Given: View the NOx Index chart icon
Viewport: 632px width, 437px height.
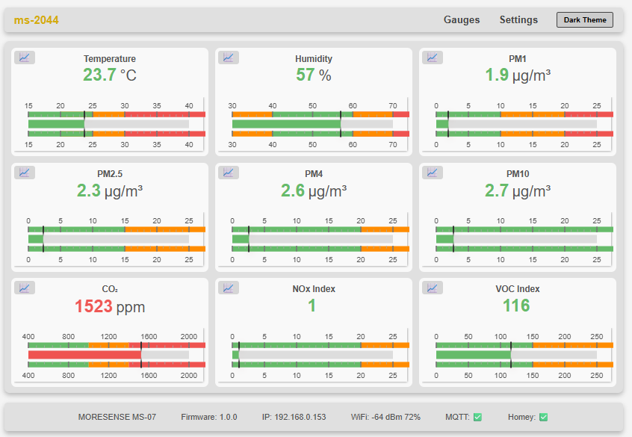Looking at the screenshot, I should tap(229, 288).
